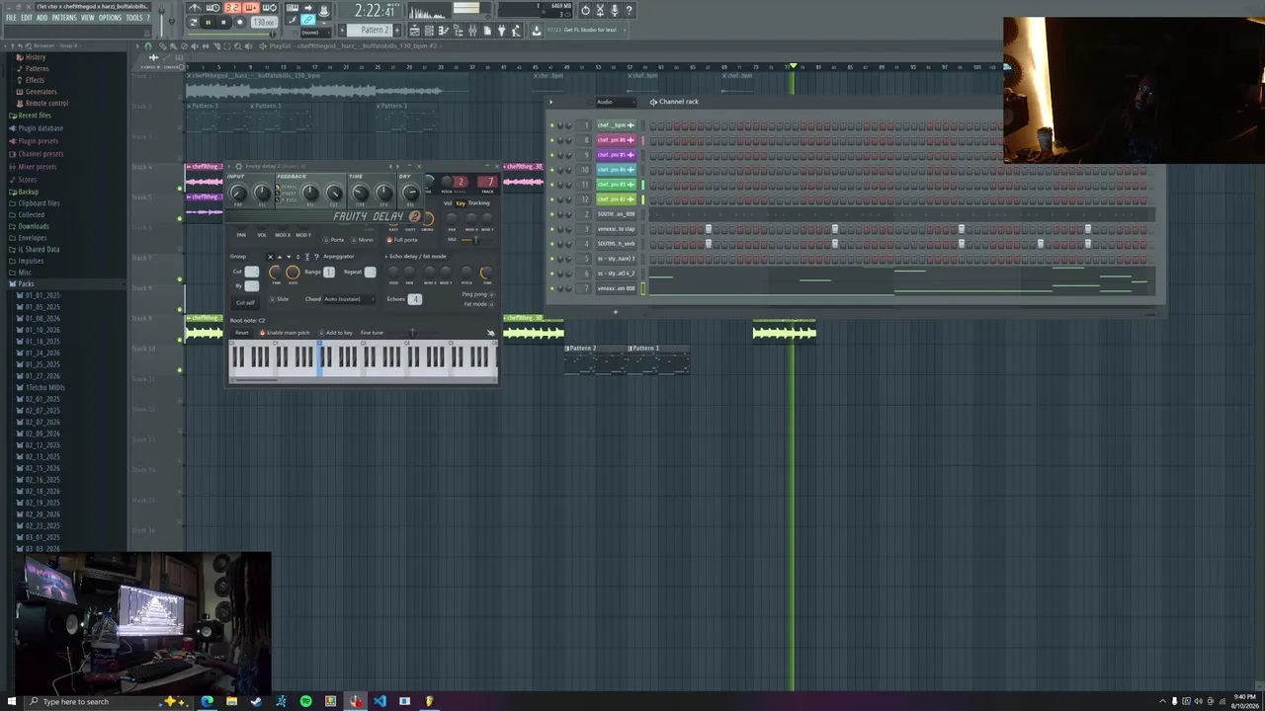This screenshot has height=711, width=1265.
Task: Select arpeggiator direction up arrow
Action: click(280, 257)
